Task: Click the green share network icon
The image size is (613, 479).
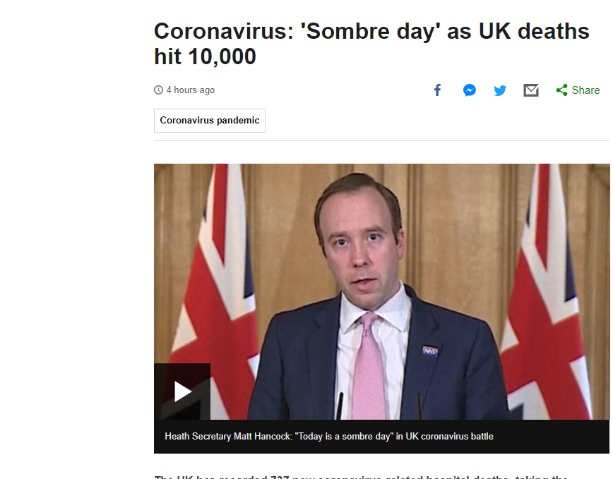Action: pyautogui.click(x=561, y=90)
